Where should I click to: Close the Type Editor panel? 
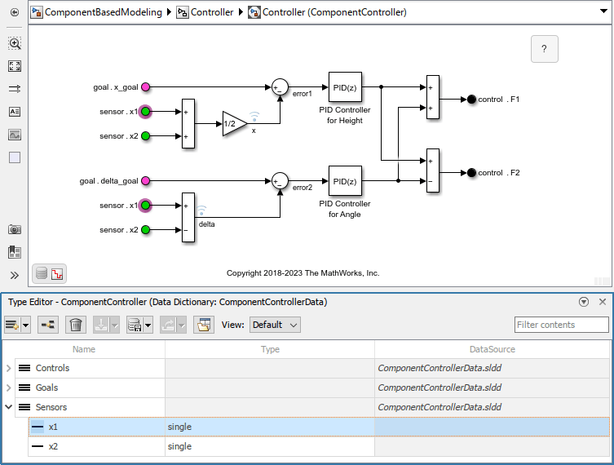tap(603, 302)
